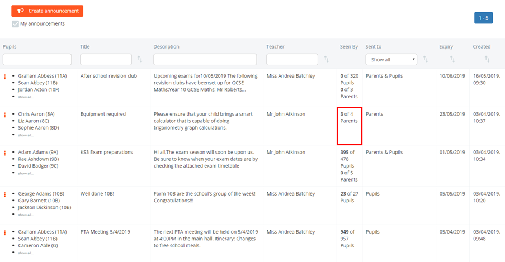
Task: Sort by Sent to using its sort arrows
Action: click(426, 59)
